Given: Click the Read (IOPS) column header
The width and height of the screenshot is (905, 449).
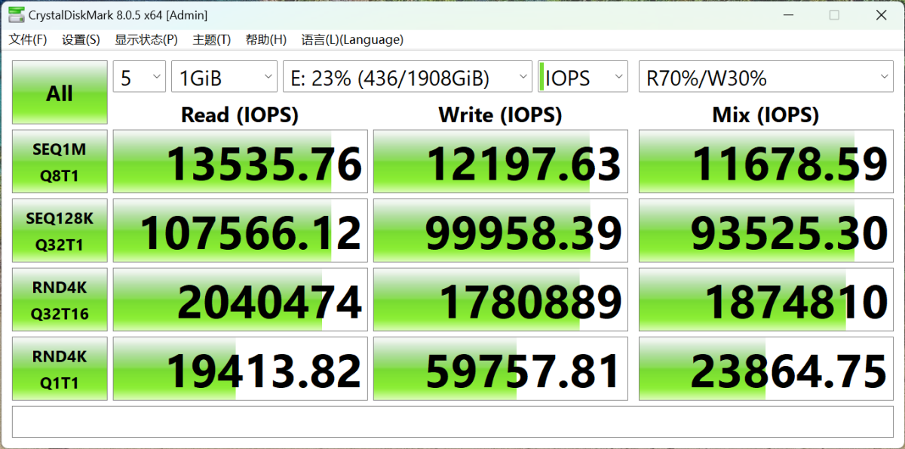Looking at the screenshot, I should point(240,115).
